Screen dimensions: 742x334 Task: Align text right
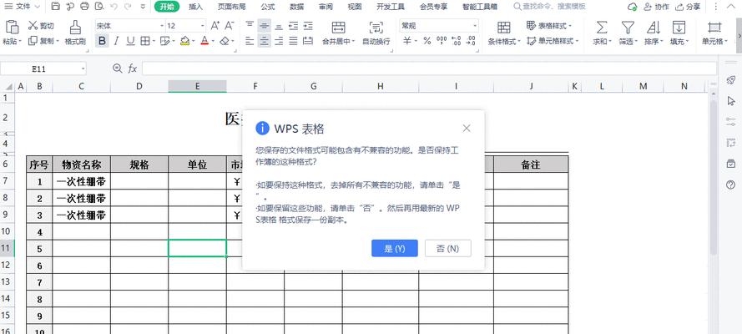coord(280,41)
